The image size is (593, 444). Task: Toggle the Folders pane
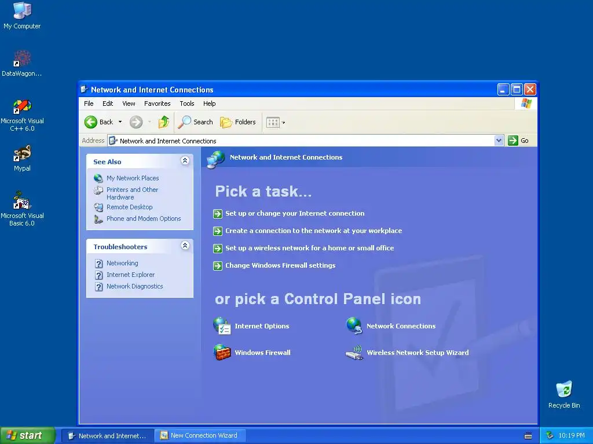tap(238, 122)
